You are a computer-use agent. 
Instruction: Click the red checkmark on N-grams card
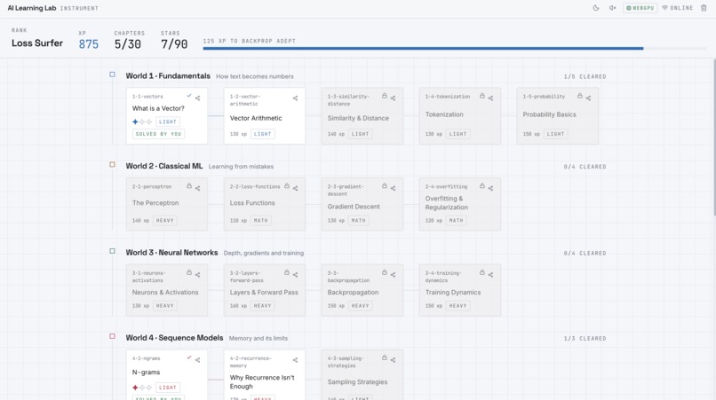point(189,357)
